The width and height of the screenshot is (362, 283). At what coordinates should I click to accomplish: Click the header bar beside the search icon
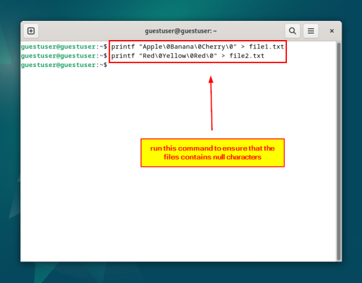tap(254, 31)
